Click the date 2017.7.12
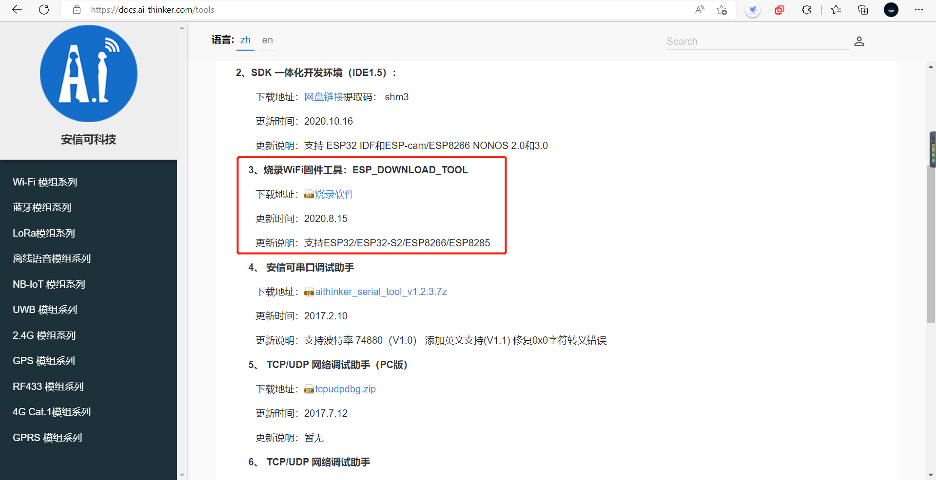The height and width of the screenshot is (480, 936). (326, 413)
